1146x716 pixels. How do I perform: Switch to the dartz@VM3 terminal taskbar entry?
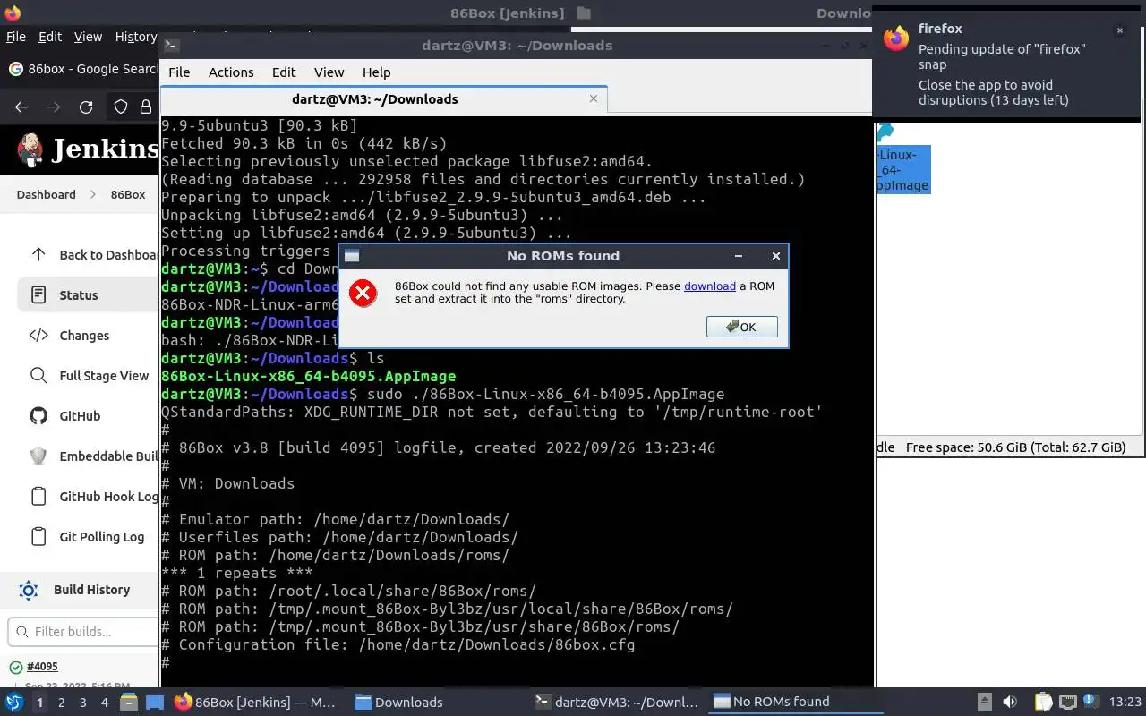[x=616, y=703]
